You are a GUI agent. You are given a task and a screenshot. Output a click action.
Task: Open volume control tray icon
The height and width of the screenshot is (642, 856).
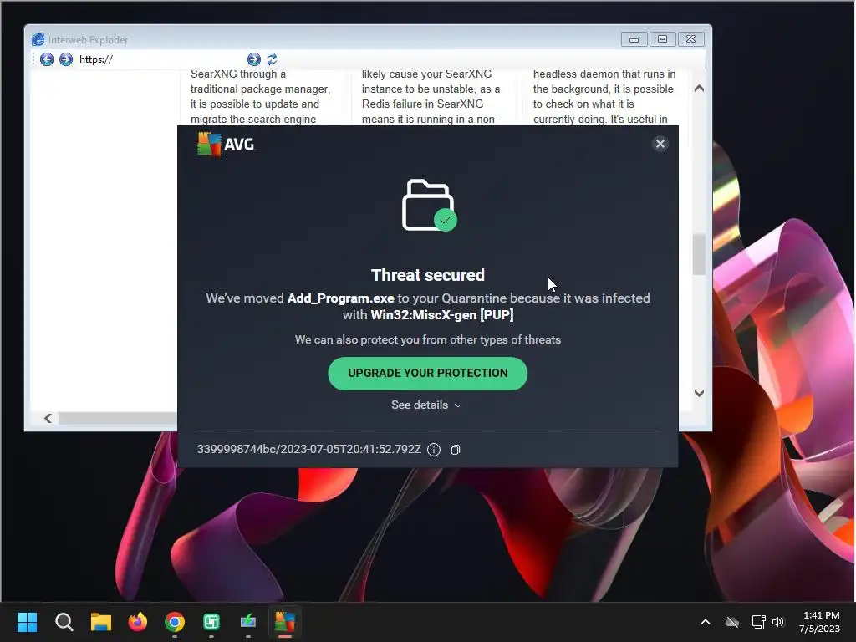point(778,622)
